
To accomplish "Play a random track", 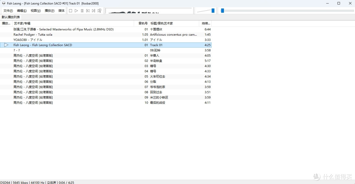I will 99,10.
